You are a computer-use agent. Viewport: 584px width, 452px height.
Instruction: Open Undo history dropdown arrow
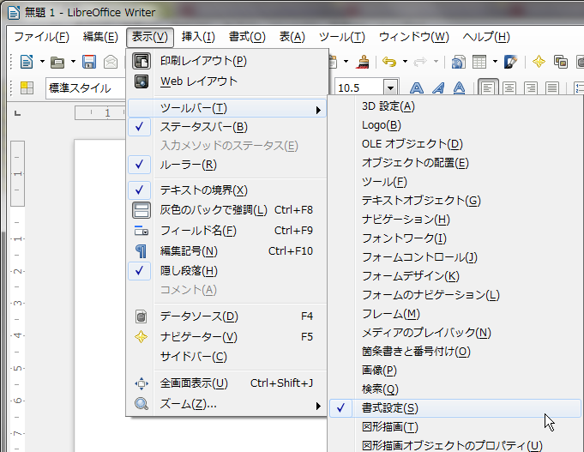point(405,62)
